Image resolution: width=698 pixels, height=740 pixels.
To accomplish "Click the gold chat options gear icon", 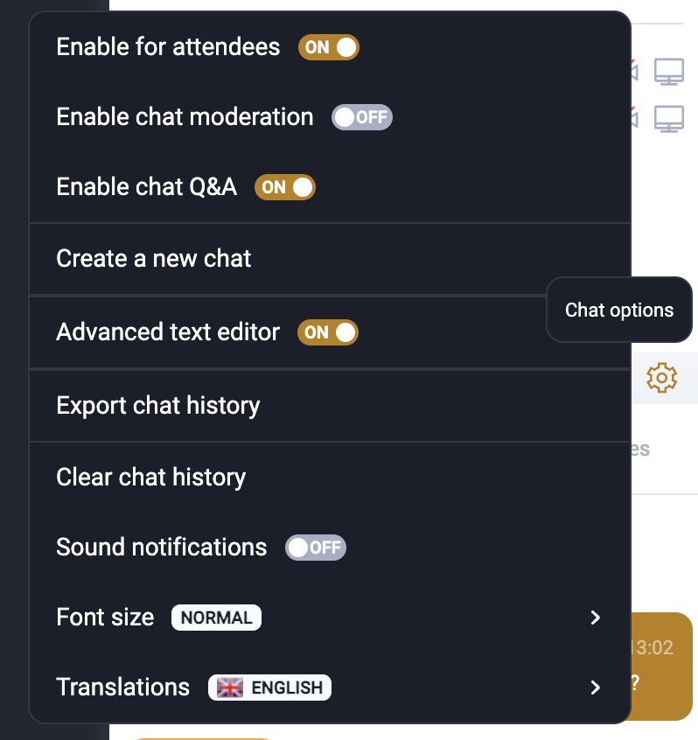I will coord(661,378).
